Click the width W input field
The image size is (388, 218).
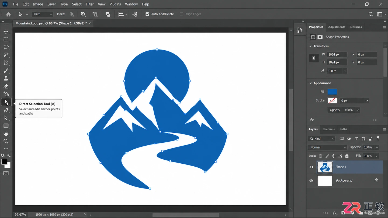coord(337,55)
